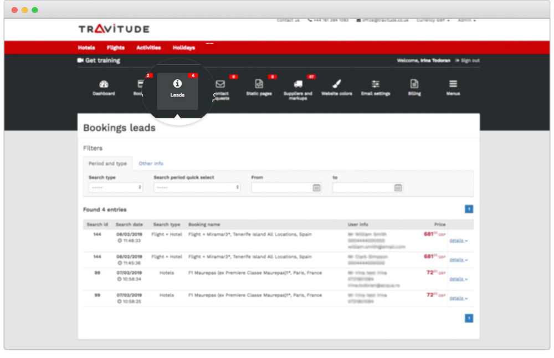
Task: Open the Static pages section
Action: pyautogui.click(x=259, y=89)
